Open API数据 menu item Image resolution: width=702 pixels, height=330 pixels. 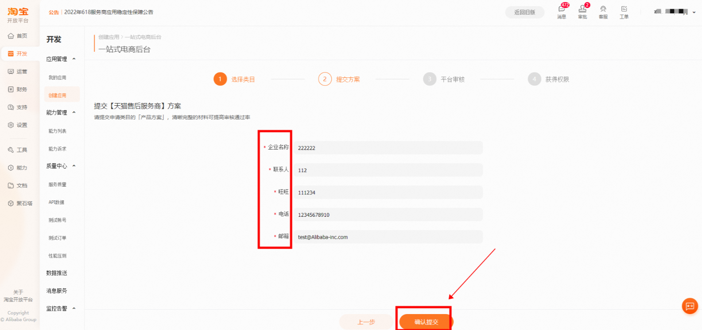[x=56, y=202]
